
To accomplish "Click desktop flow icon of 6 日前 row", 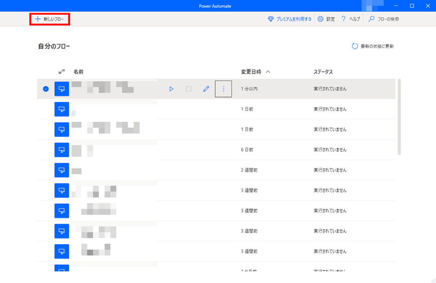I will tap(62, 150).
